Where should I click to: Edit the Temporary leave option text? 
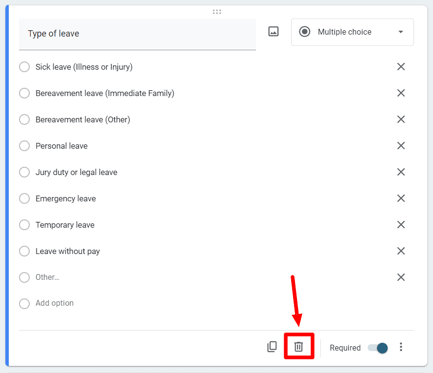tap(65, 225)
